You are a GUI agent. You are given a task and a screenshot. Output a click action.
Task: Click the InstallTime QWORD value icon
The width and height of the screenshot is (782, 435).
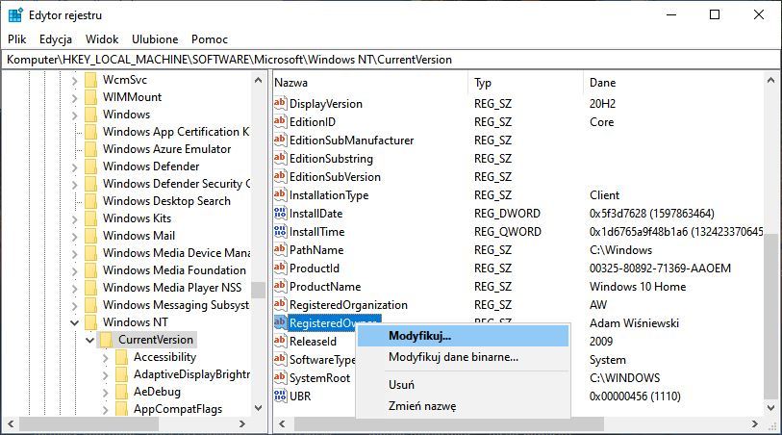[x=281, y=232]
